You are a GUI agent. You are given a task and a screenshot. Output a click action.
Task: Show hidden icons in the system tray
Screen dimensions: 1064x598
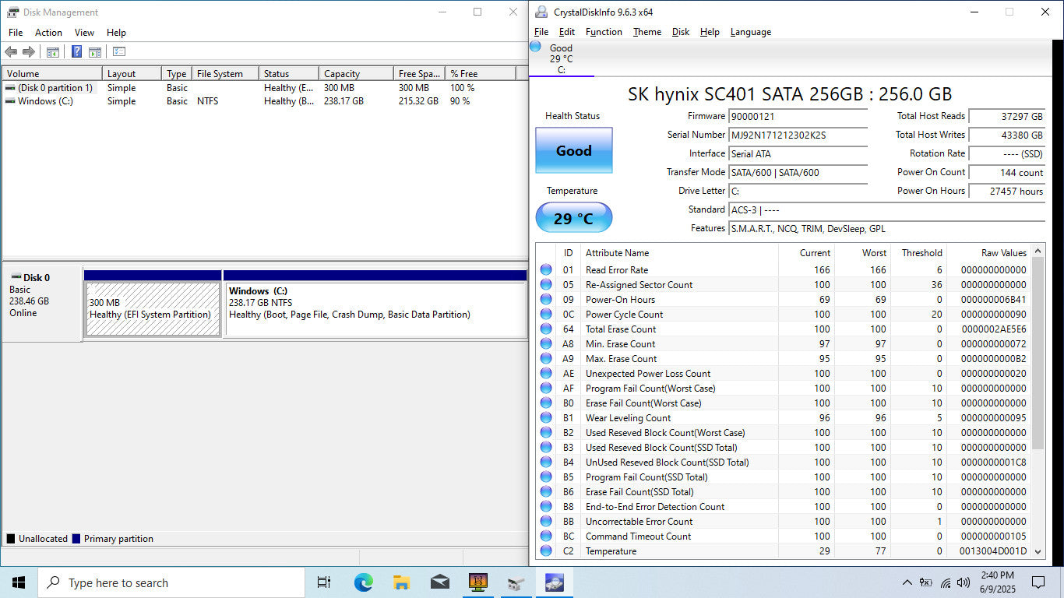[x=907, y=582]
